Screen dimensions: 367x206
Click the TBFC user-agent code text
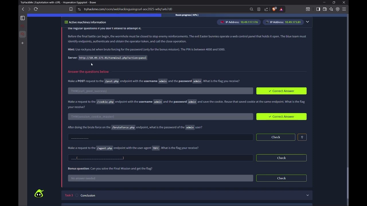[x=156, y=148]
